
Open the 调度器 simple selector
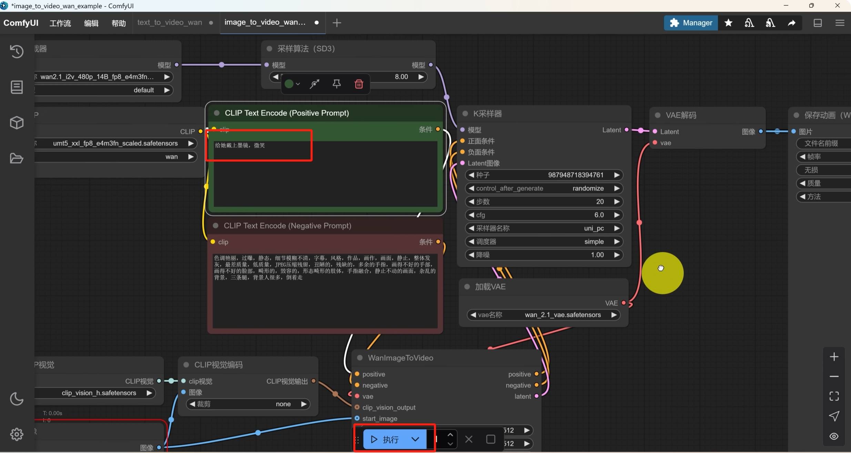click(544, 242)
